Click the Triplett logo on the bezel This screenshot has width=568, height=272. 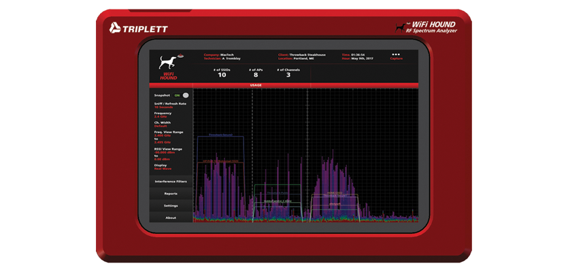click(138, 29)
